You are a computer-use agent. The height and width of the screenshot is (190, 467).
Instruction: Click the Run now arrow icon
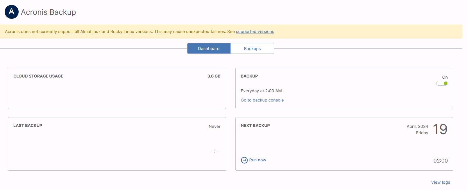coord(244,160)
